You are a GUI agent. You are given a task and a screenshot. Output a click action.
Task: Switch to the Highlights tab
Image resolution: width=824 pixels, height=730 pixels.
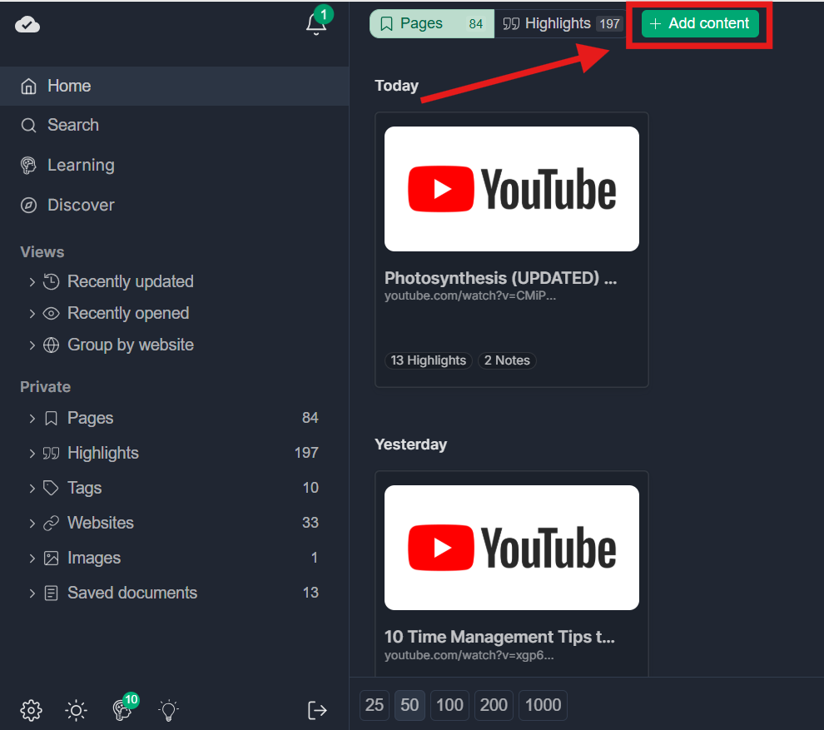point(559,23)
